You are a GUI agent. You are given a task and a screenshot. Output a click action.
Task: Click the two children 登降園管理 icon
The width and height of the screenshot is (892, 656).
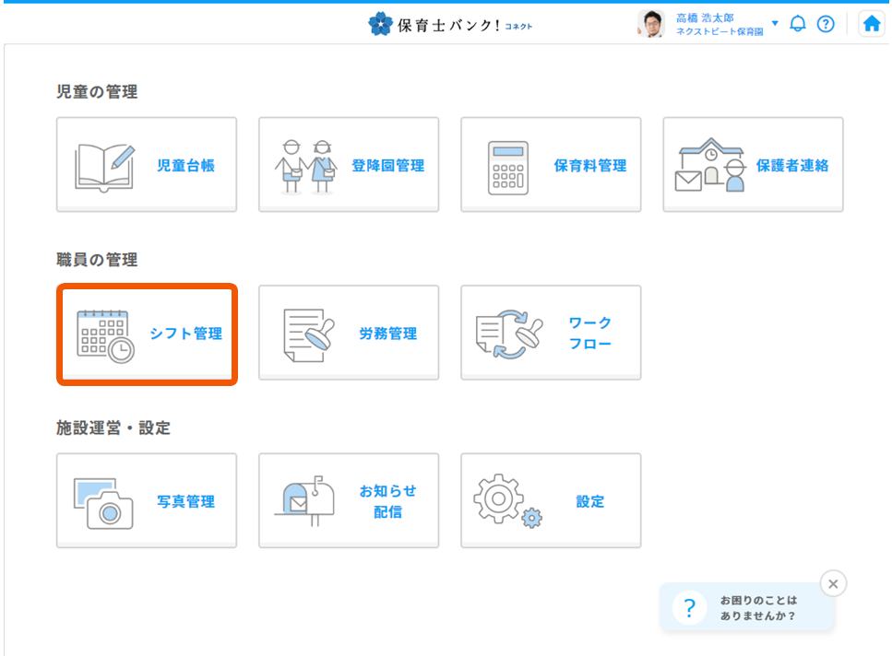coord(306,166)
